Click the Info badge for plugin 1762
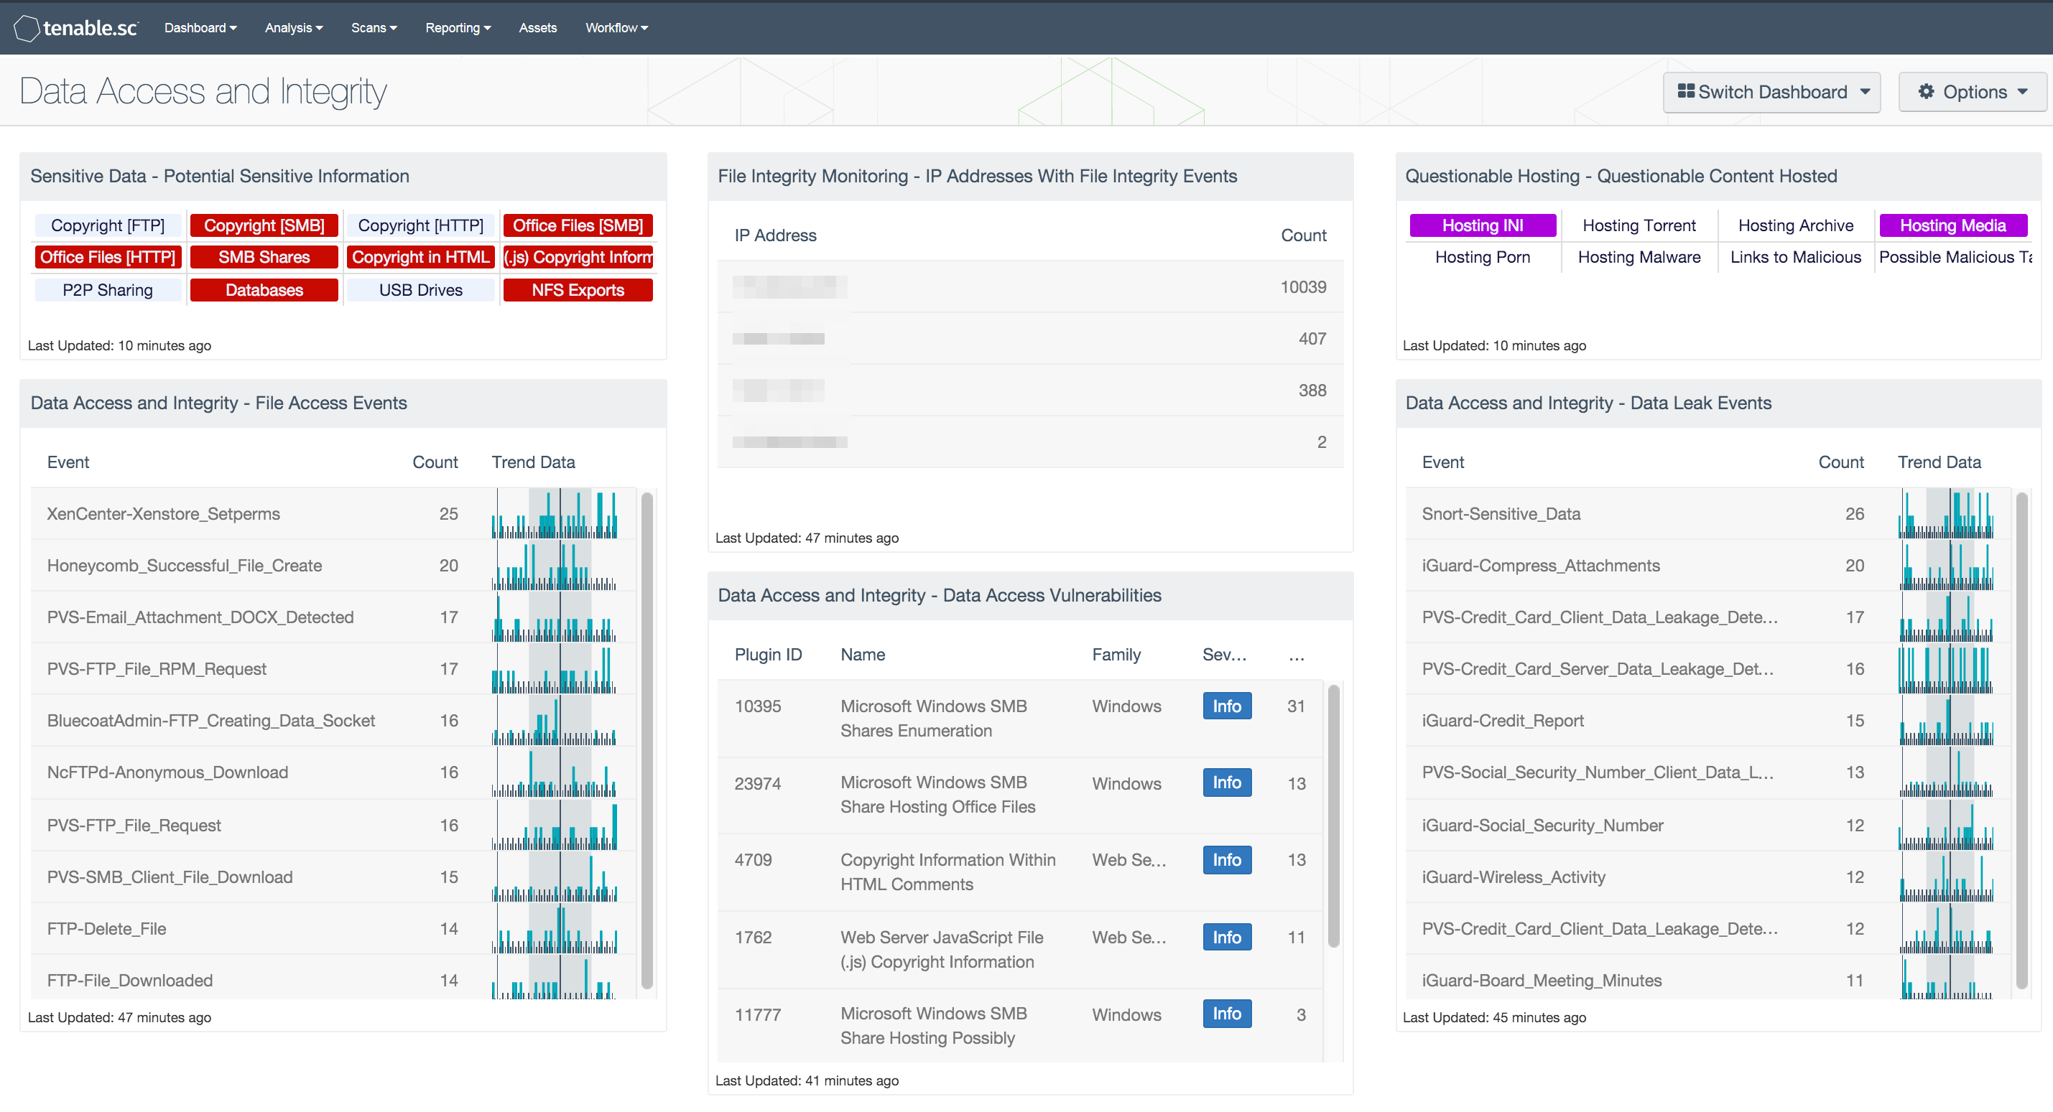The height and width of the screenshot is (1112, 2053). point(1226,937)
